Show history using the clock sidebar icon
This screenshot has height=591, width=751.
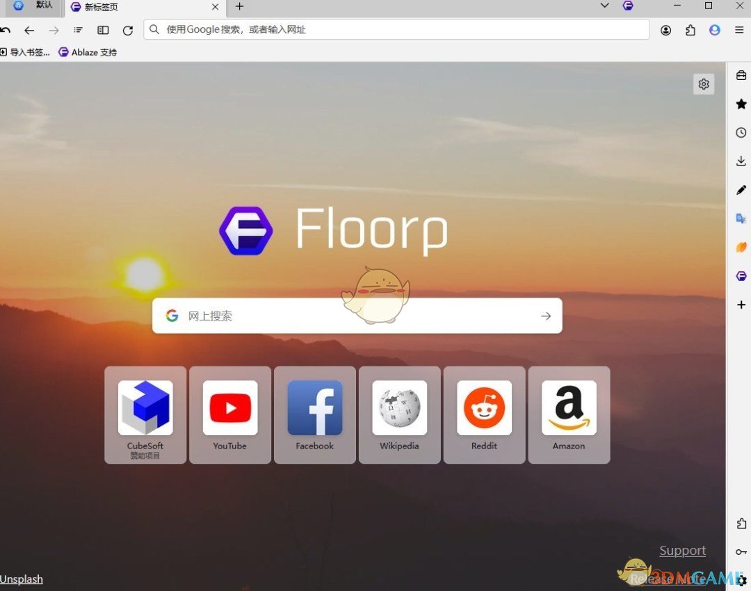(741, 132)
